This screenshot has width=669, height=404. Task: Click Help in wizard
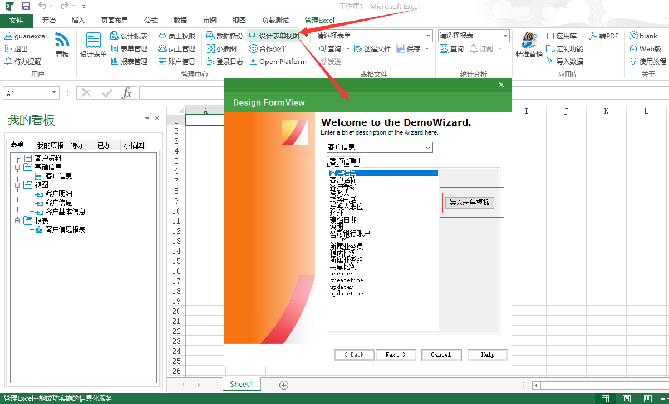tap(488, 354)
